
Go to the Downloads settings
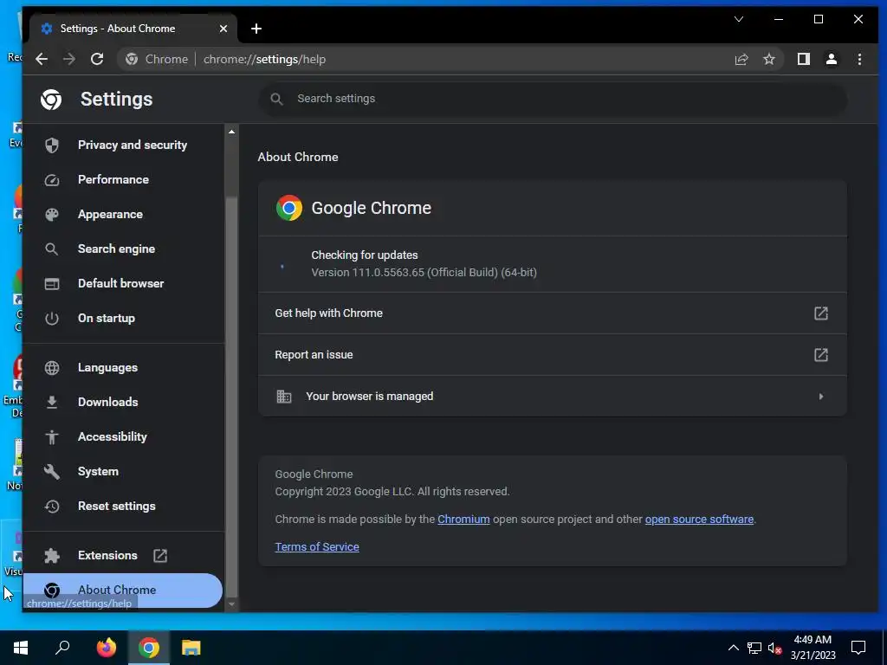[x=123, y=402]
